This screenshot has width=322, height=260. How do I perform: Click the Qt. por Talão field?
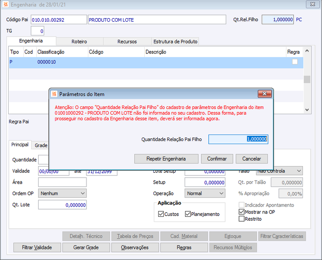(287, 182)
